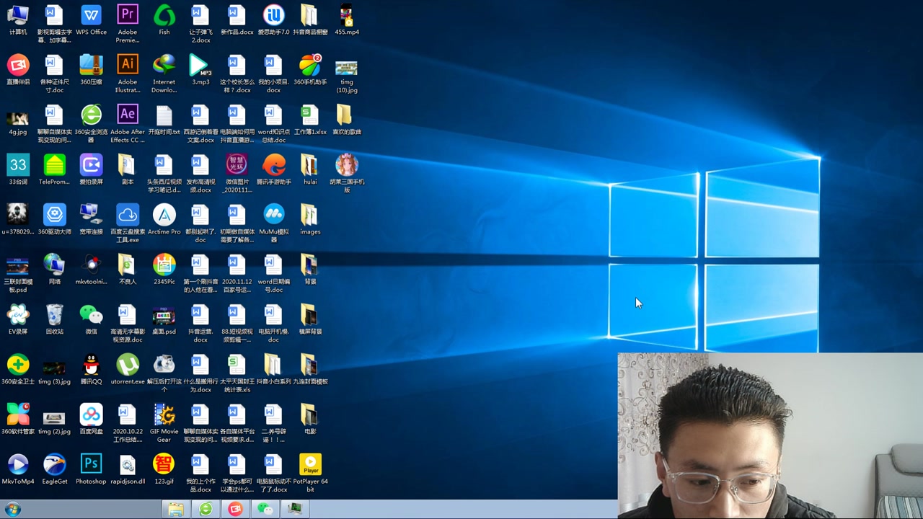
Task: Open 太平天国封王统计表.xls
Action: [x=237, y=373]
